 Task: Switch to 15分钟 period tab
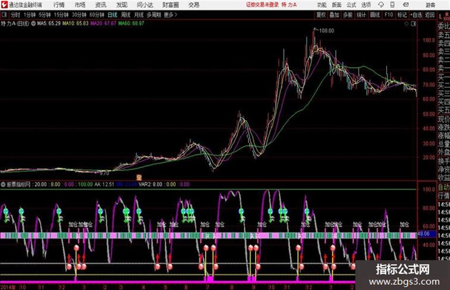[x=61, y=15]
